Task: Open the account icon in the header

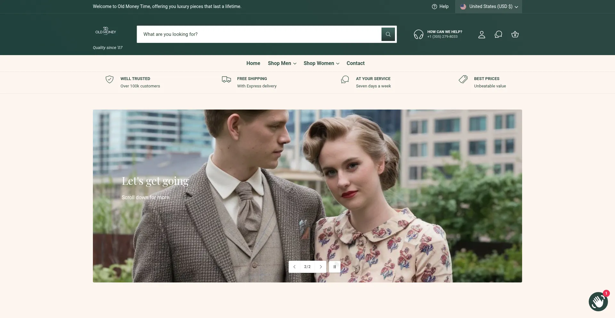Action: 482,34
